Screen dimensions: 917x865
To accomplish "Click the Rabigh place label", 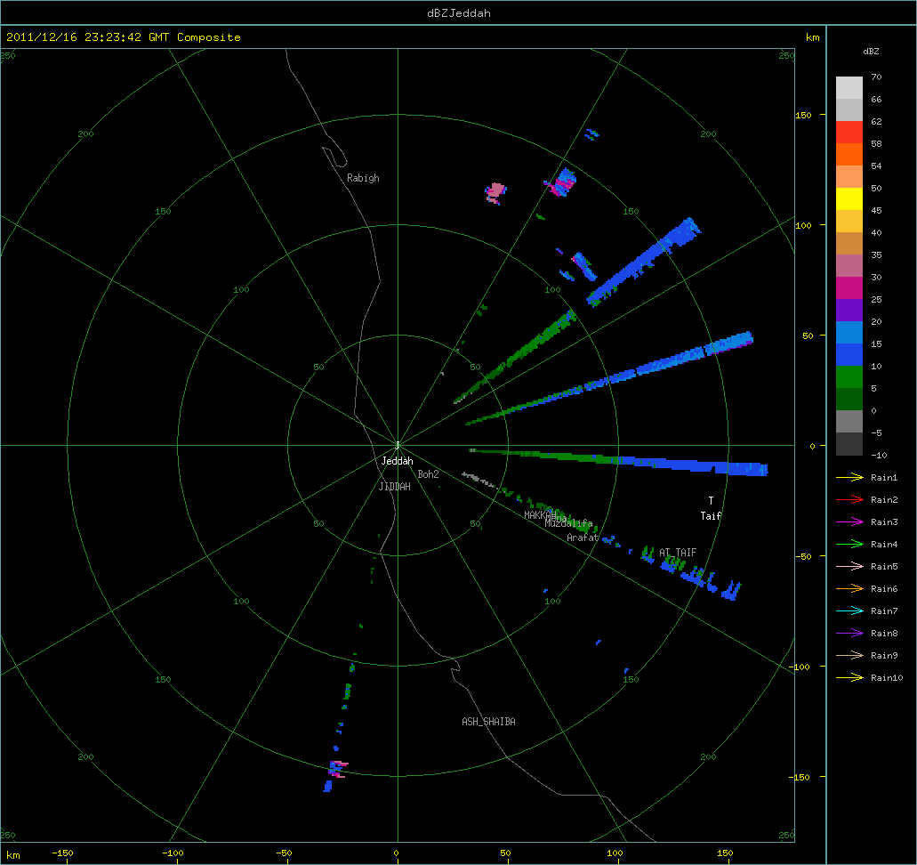I will (x=363, y=178).
